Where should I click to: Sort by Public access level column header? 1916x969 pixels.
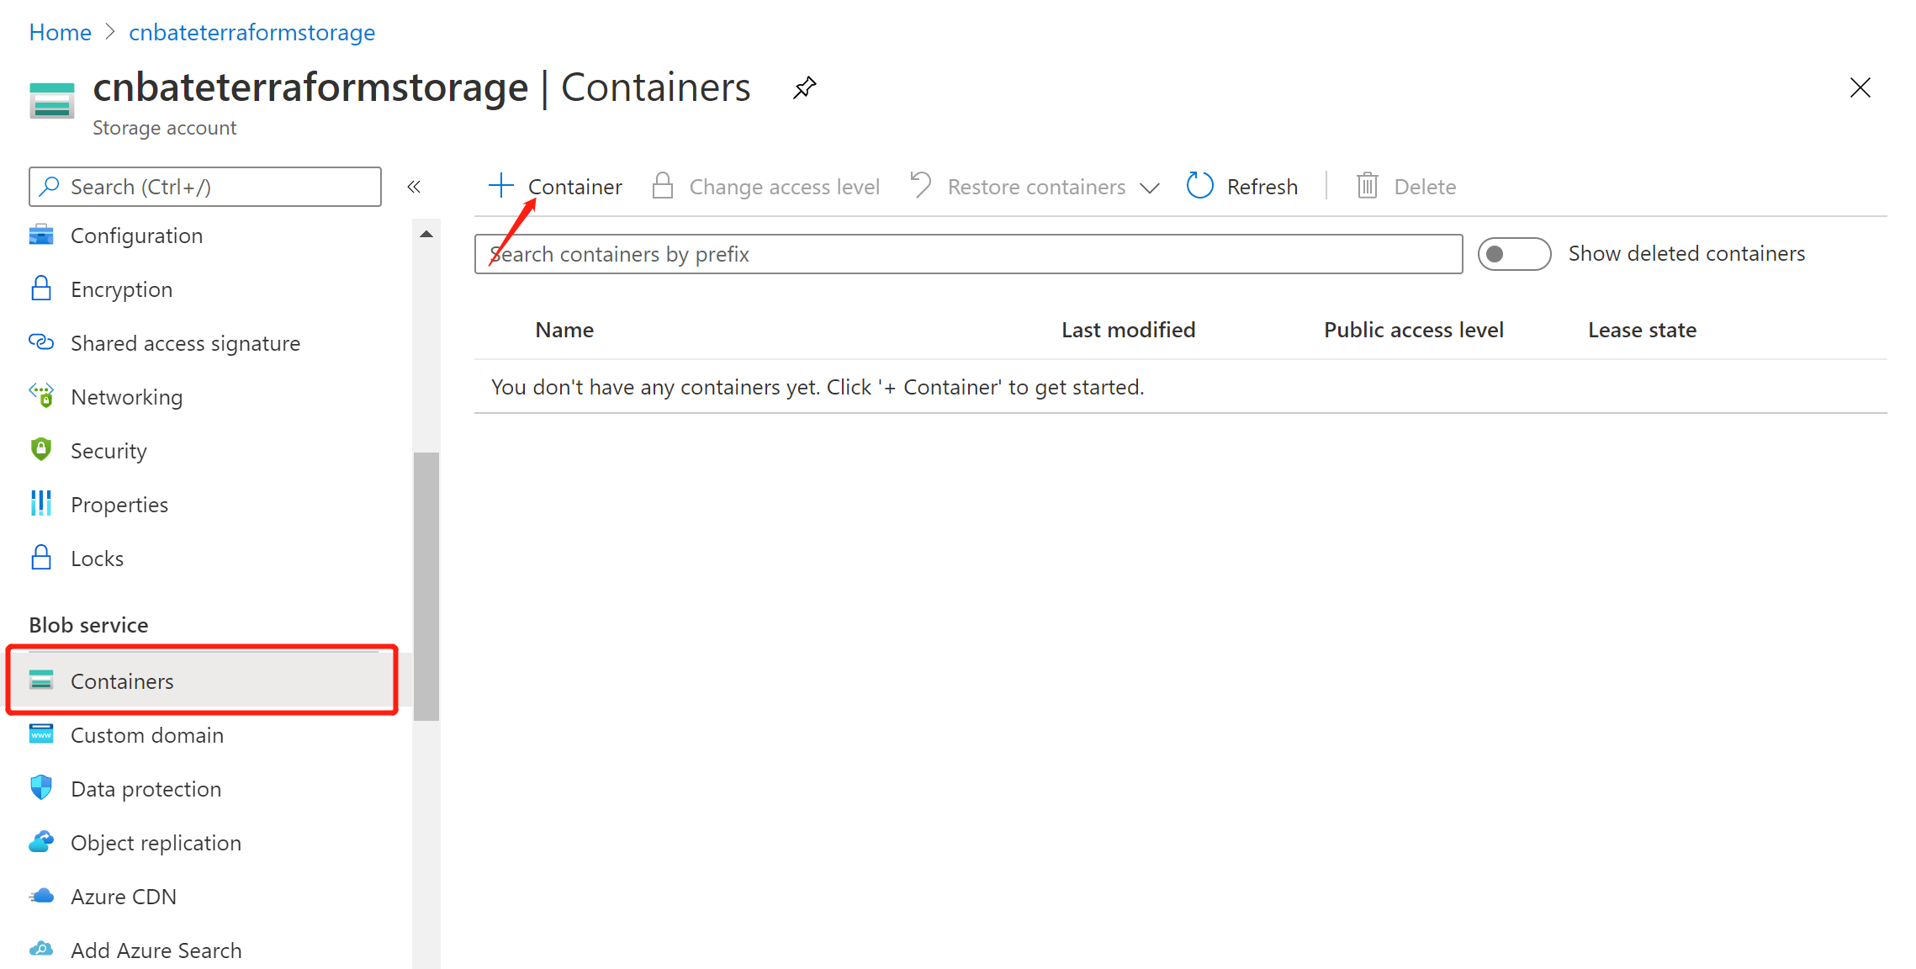(1414, 330)
